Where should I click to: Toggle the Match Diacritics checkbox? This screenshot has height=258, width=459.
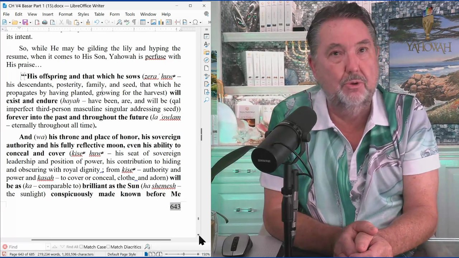coord(108,247)
